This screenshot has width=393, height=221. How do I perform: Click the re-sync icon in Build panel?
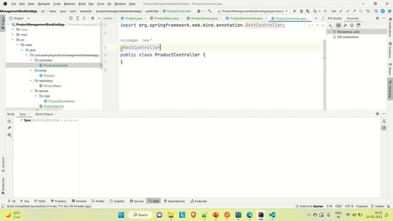tap(9, 122)
